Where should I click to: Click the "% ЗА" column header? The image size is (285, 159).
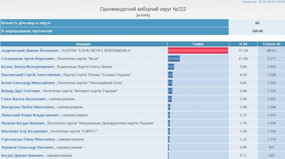click(x=243, y=44)
